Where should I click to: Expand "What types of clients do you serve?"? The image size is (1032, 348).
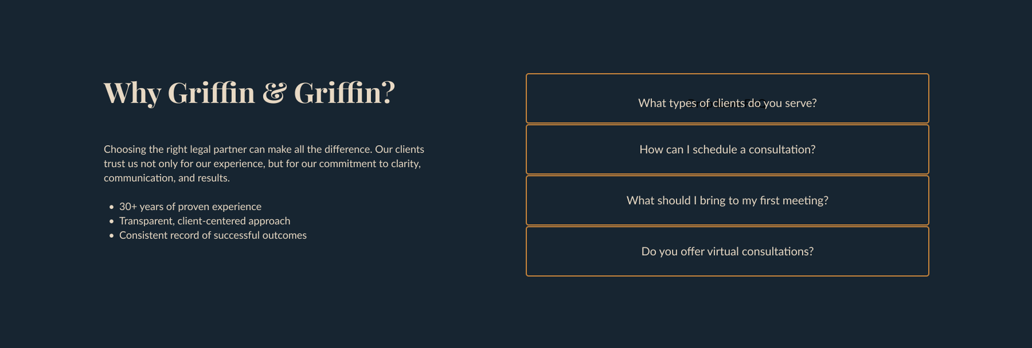pos(727,103)
